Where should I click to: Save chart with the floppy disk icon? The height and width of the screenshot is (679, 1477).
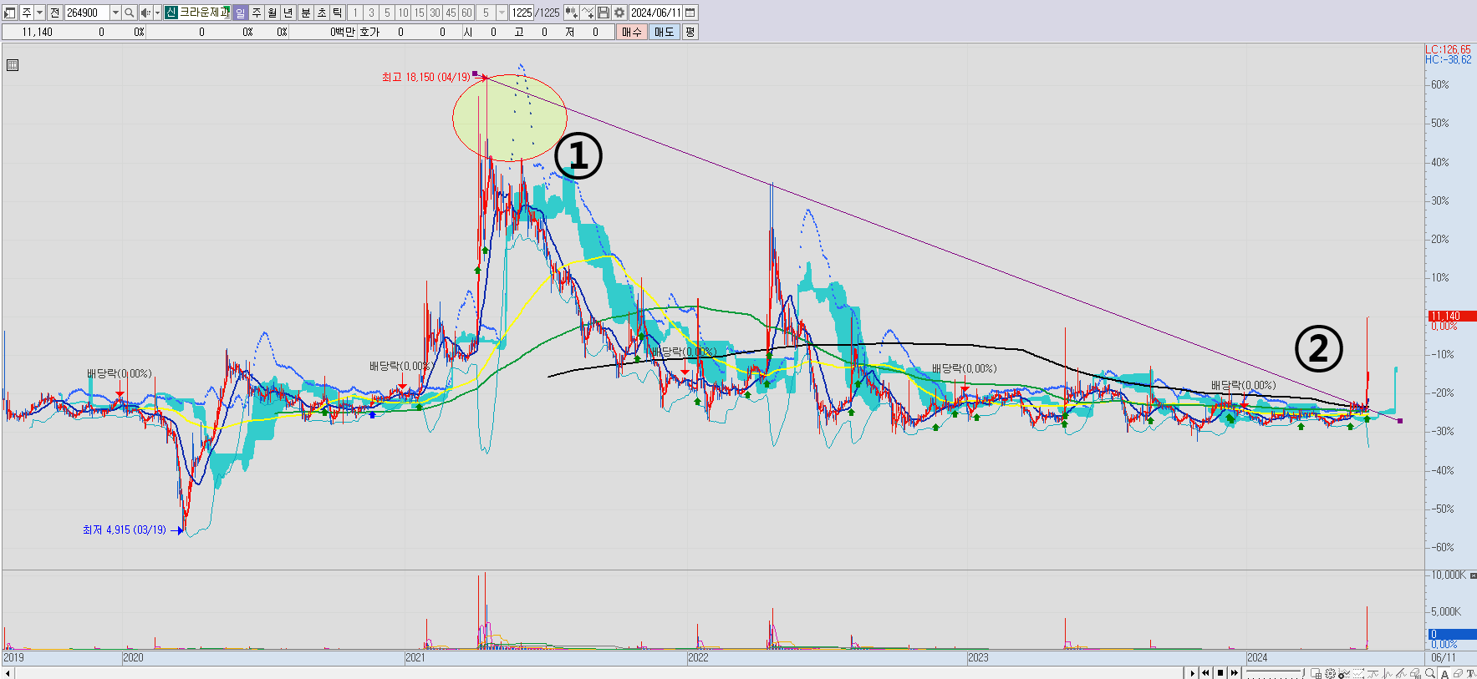tap(604, 13)
